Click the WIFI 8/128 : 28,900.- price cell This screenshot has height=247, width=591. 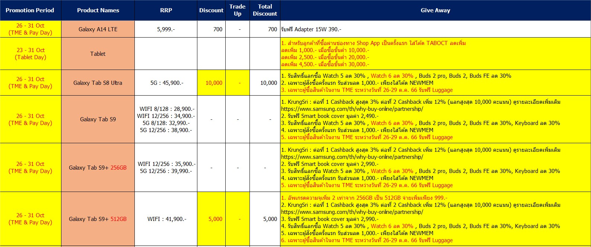click(x=166, y=119)
